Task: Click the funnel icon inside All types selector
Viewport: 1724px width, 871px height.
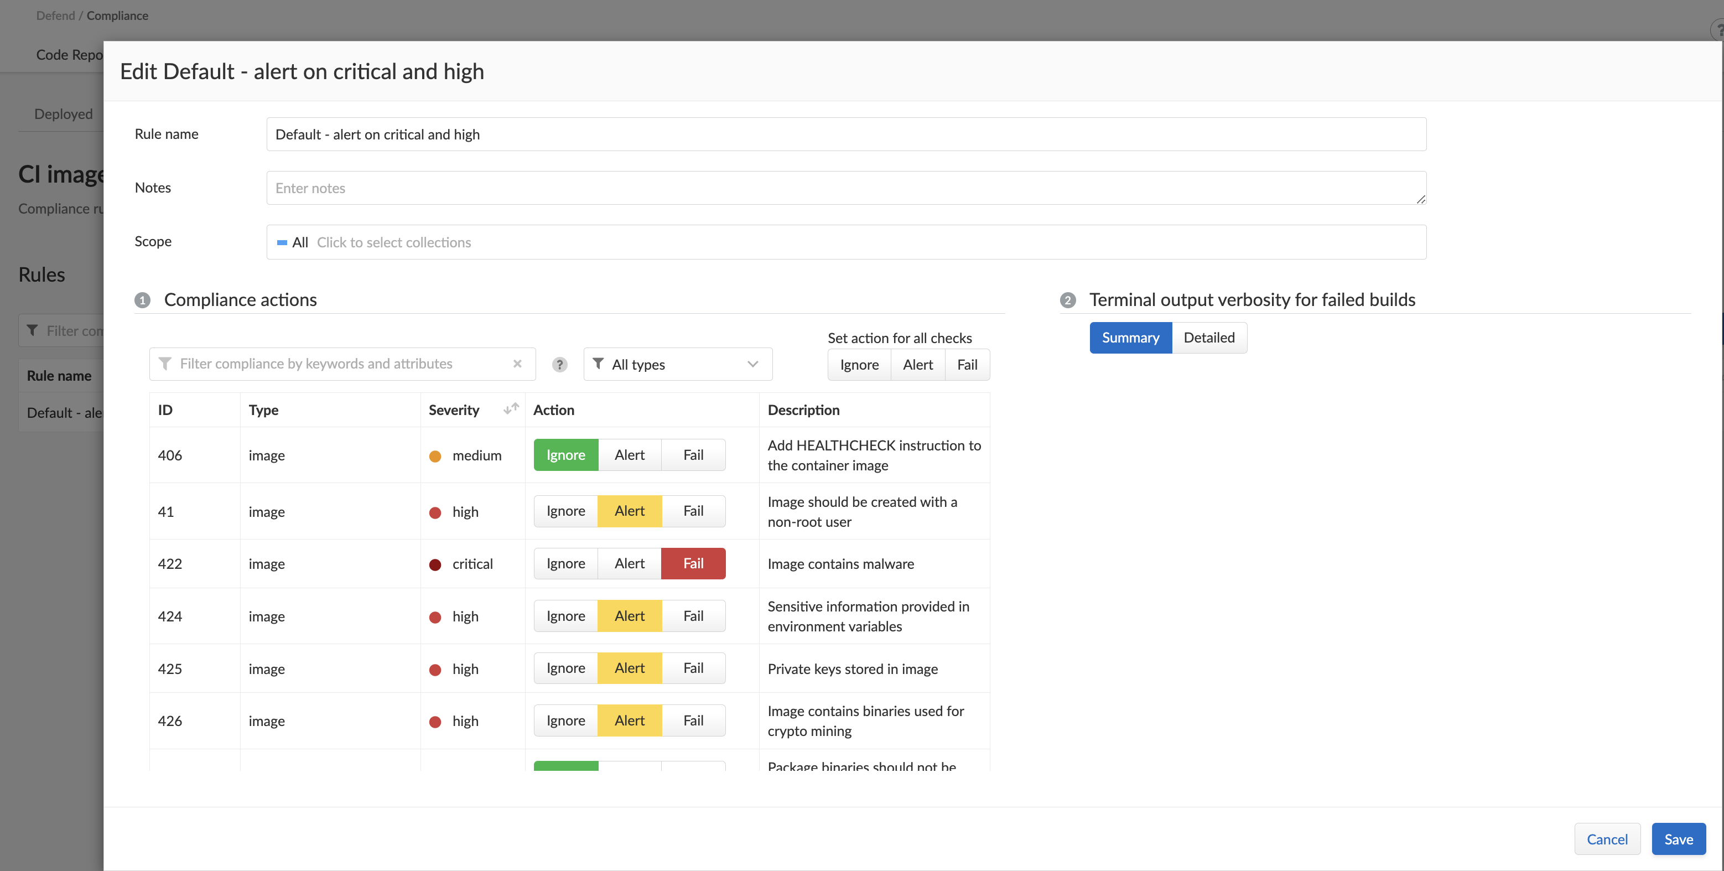Action: pyautogui.click(x=598, y=364)
